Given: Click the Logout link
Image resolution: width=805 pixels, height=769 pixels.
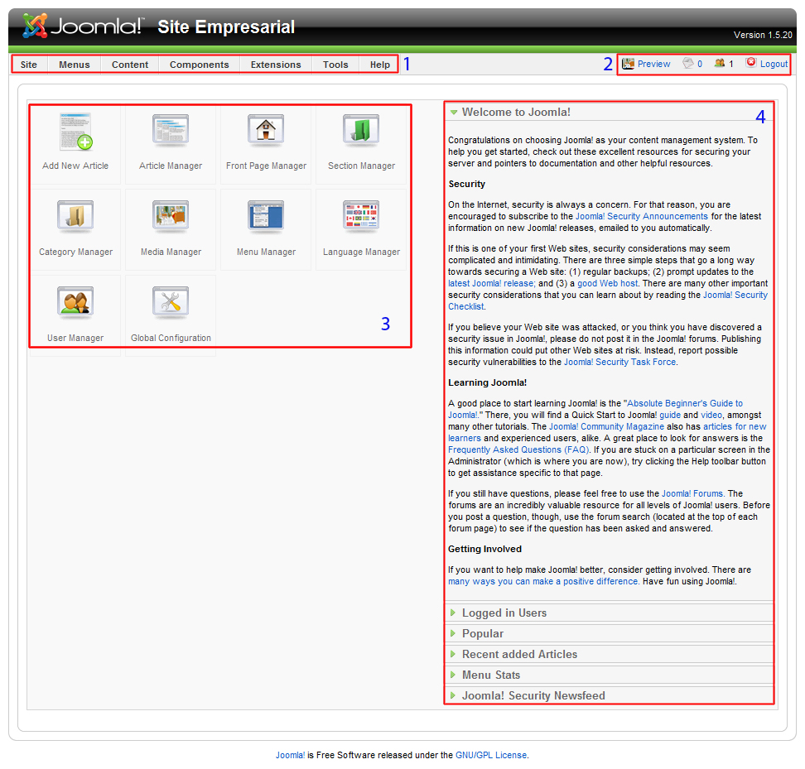Looking at the screenshot, I should 774,64.
